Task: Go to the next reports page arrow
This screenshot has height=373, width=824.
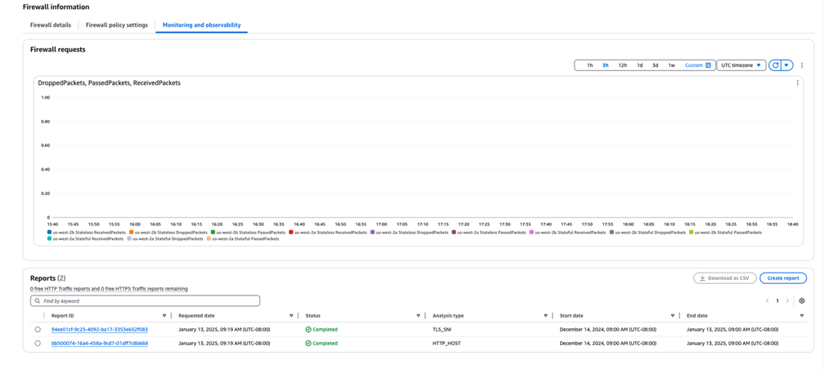Action: [786, 300]
